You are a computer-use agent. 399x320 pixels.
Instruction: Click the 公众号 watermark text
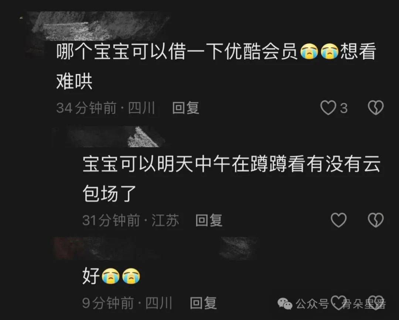[x=312, y=304]
